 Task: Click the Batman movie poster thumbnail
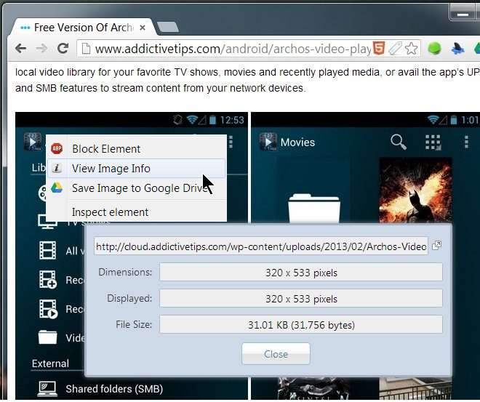pyautogui.click(x=415, y=190)
